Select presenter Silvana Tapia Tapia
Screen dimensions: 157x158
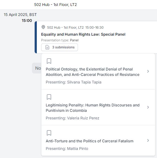(84, 82)
